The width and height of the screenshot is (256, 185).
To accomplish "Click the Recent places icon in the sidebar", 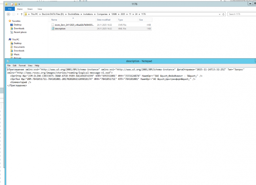I will [12, 32].
